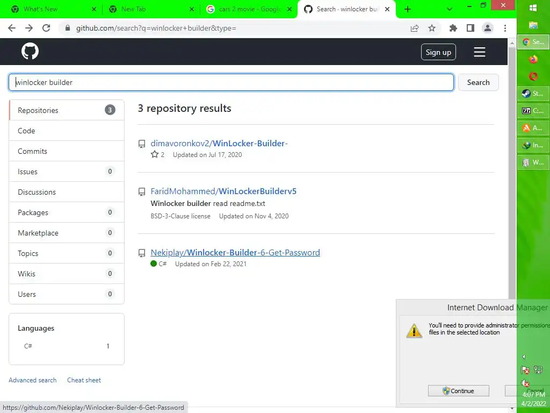Switch to the 7-Zip taskbar window
550x413 pixels.
(x=533, y=111)
